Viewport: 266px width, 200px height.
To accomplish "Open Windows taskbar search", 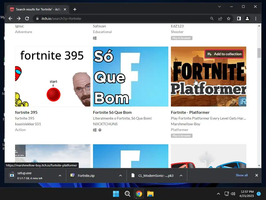I will 127,194.
